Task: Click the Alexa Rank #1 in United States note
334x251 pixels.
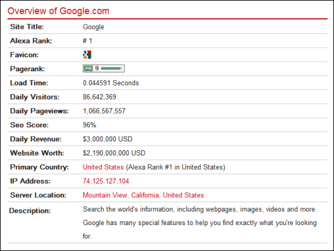Action: point(175,167)
